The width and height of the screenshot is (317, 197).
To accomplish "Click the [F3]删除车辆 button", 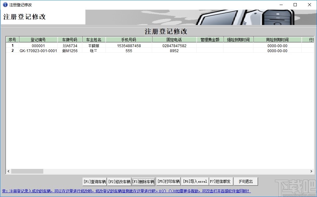I will [143, 181].
